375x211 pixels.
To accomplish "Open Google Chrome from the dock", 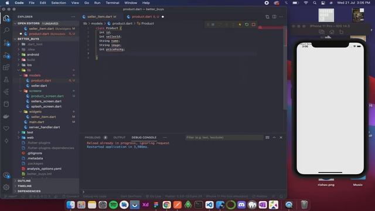I will coord(166,205).
